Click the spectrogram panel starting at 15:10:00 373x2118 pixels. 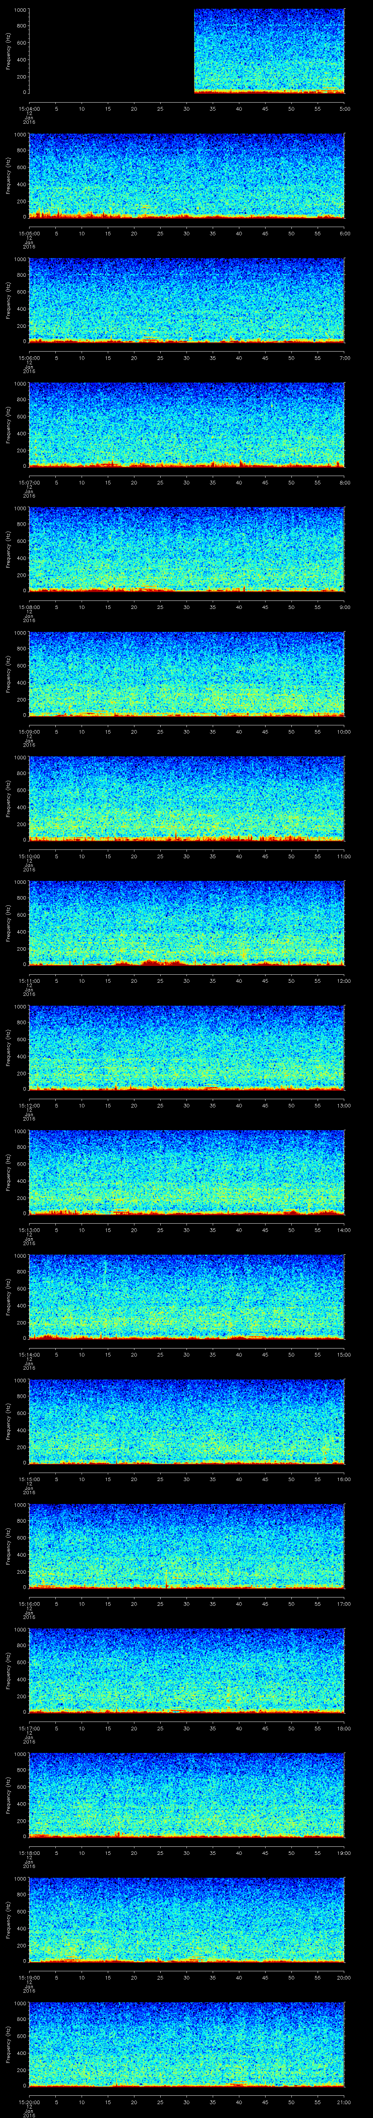(x=187, y=798)
